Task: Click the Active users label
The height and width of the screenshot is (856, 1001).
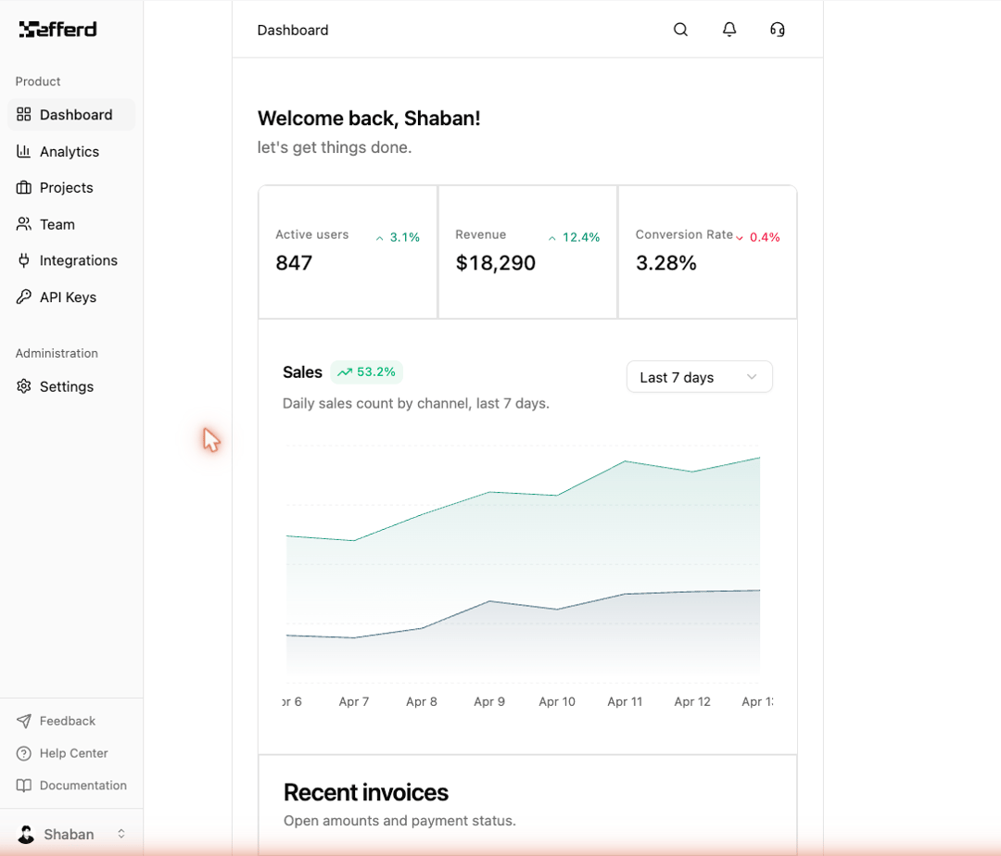Action: click(x=311, y=234)
